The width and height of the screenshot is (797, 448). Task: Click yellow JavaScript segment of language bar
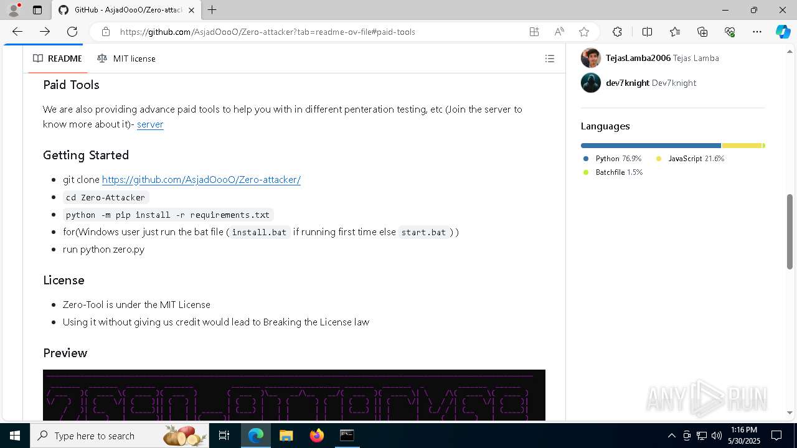(742, 146)
